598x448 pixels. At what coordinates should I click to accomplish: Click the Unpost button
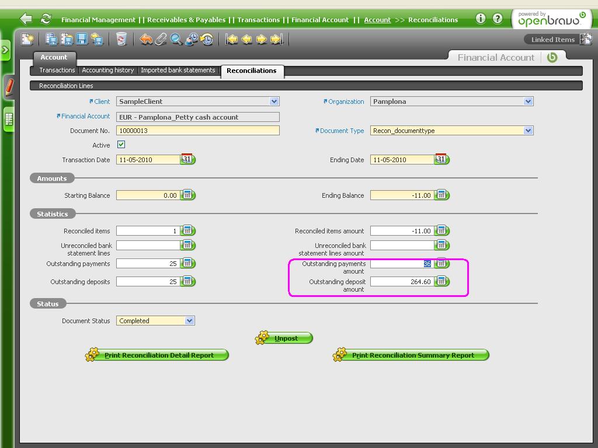click(x=285, y=338)
